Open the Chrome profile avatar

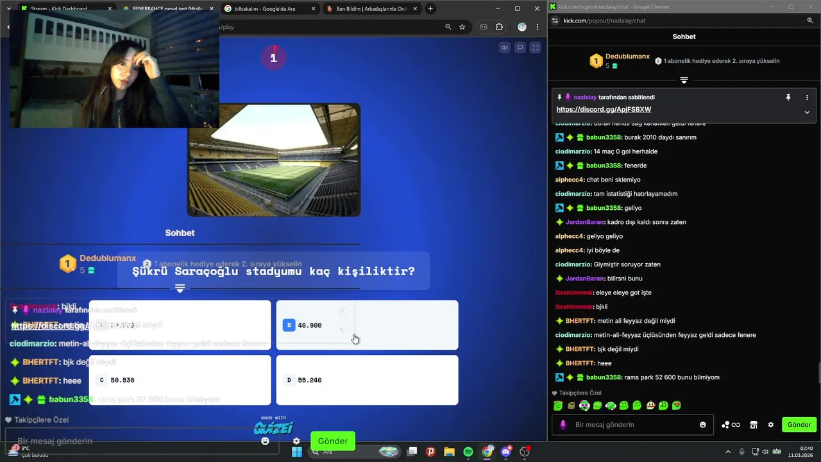522,27
